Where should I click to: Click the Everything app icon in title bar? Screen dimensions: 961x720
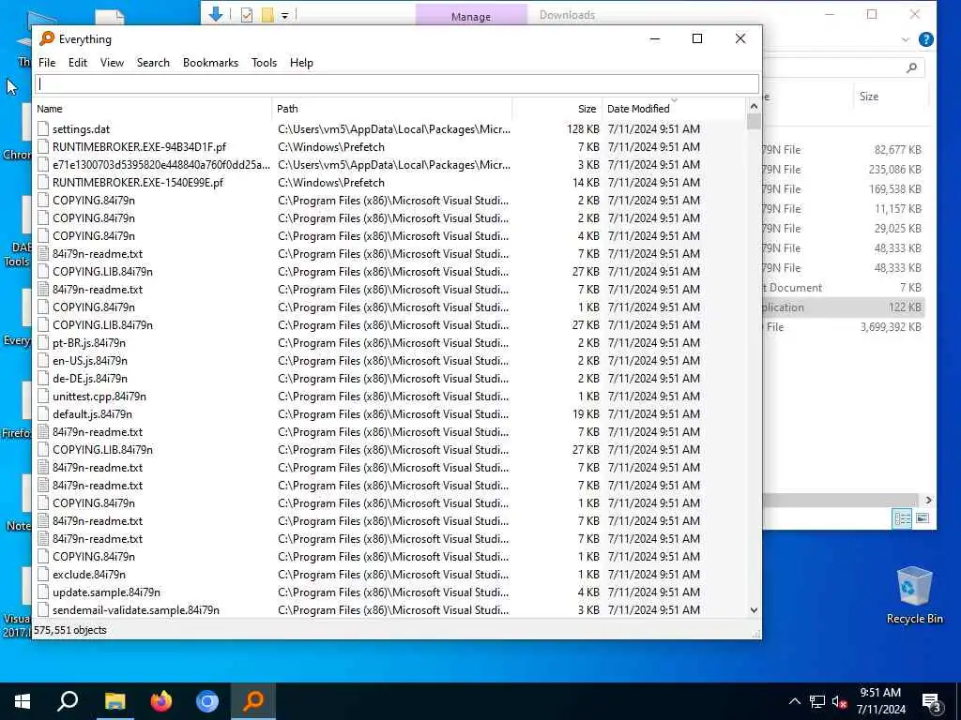coord(47,38)
